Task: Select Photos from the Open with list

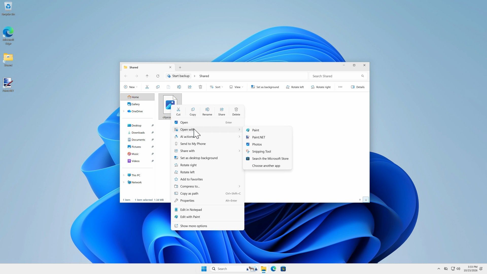Action: 267,144
